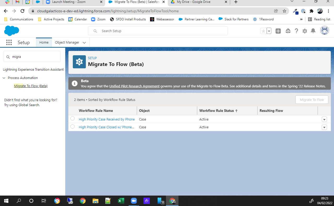Image resolution: width=334 pixels, height=206 pixels.
Task: Click the disabled Migrate To Flow button
Action: 312,100
